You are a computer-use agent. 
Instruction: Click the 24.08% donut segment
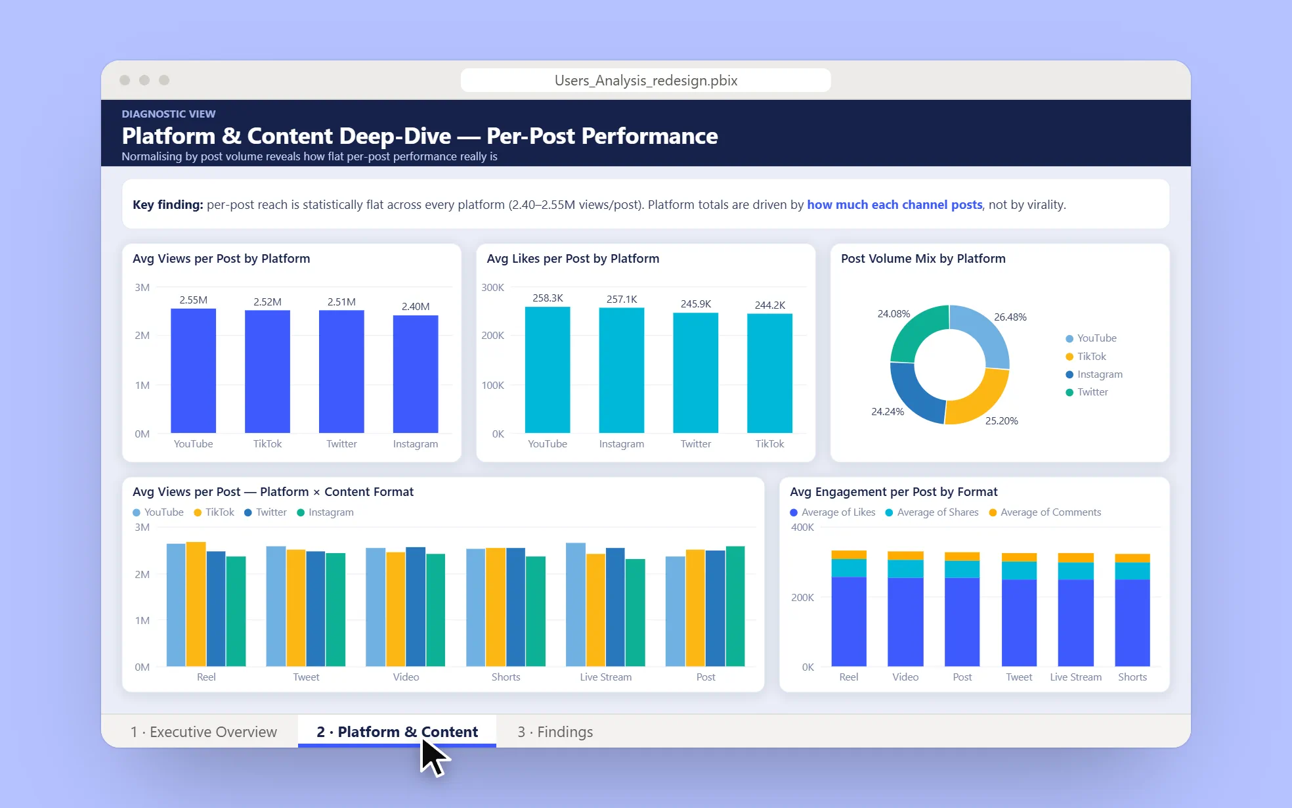pos(915,330)
